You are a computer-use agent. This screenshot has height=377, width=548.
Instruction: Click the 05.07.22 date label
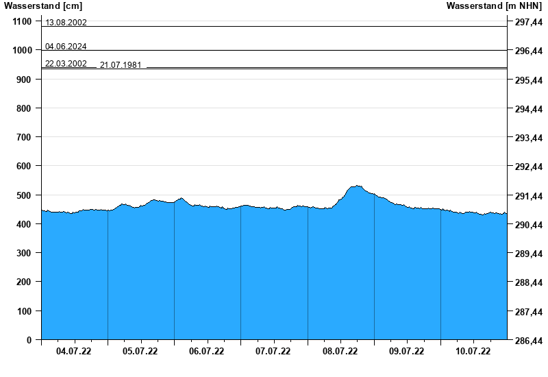click(x=140, y=352)
